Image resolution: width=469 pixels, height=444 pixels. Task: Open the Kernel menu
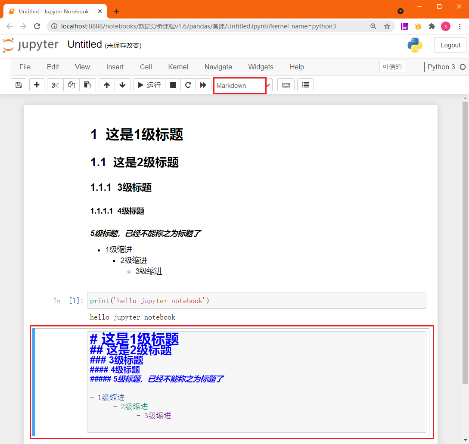pyautogui.click(x=178, y=67)
